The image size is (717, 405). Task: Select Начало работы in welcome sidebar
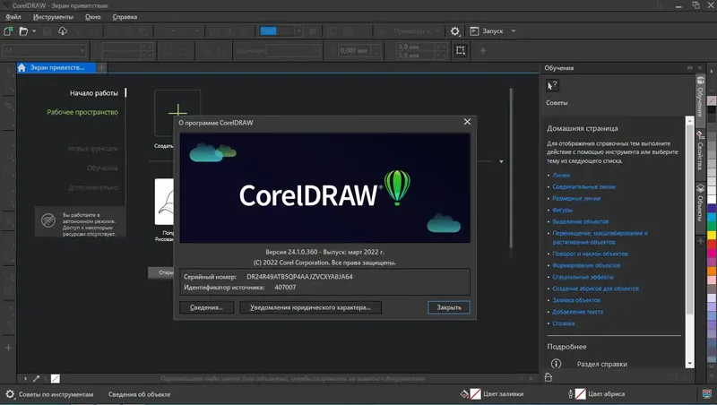(x=94, y=93)
